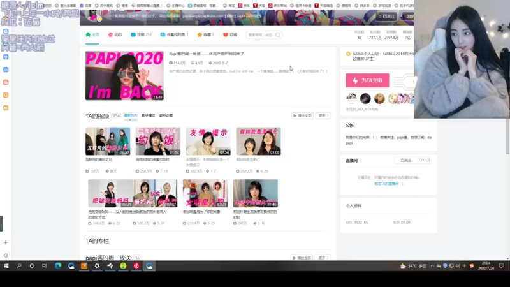Open the 百度 bookmark

coord(85,6)
